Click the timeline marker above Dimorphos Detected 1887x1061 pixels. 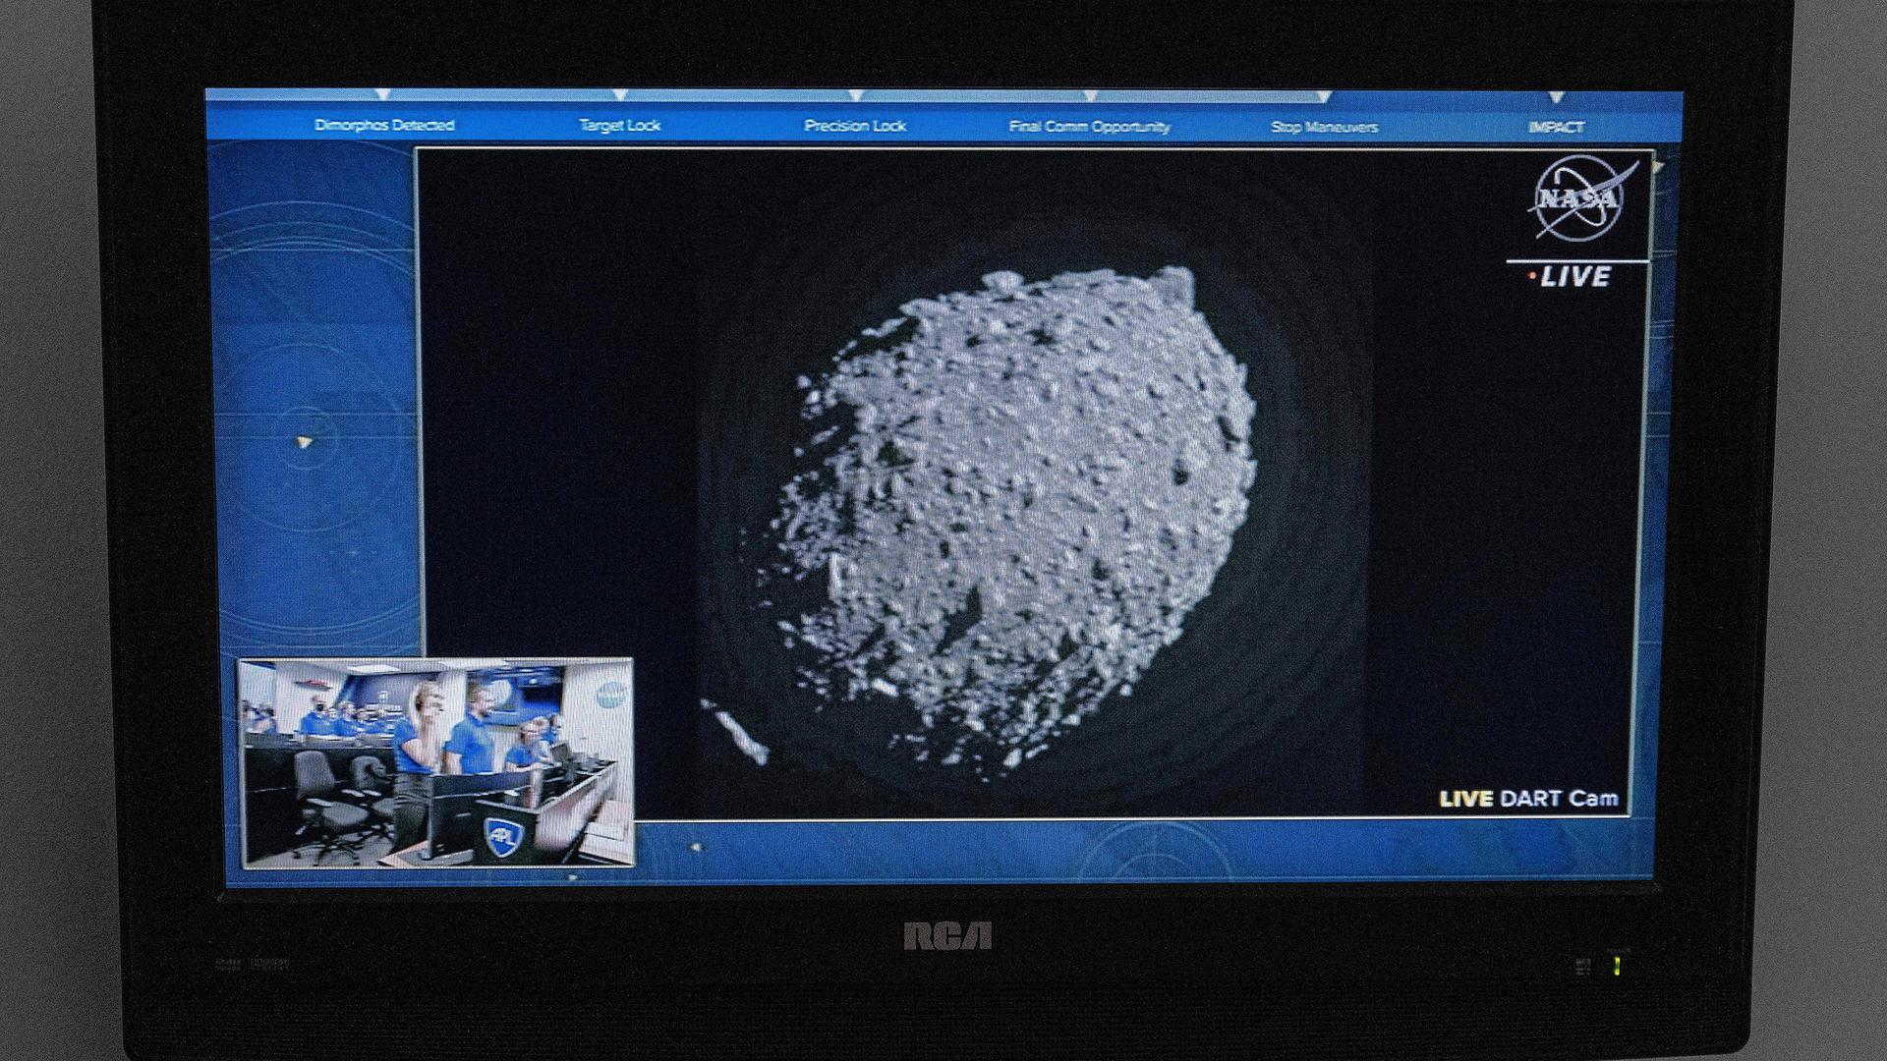(383, 95)
